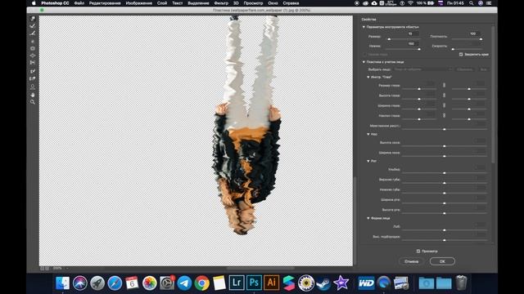This screenshot has height=294, width=524.
Task: Select the Smooth tool
Action: pos(33,33)
